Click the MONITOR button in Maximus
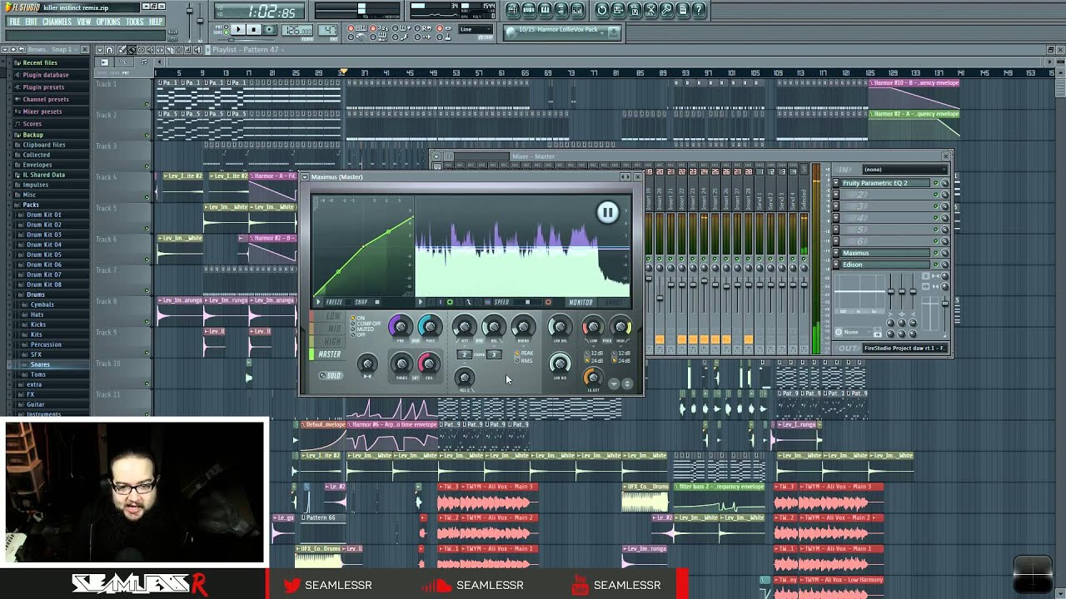The height and width of the screenshot is (599, 1066). pyautogui.click(x=580, y=302)
